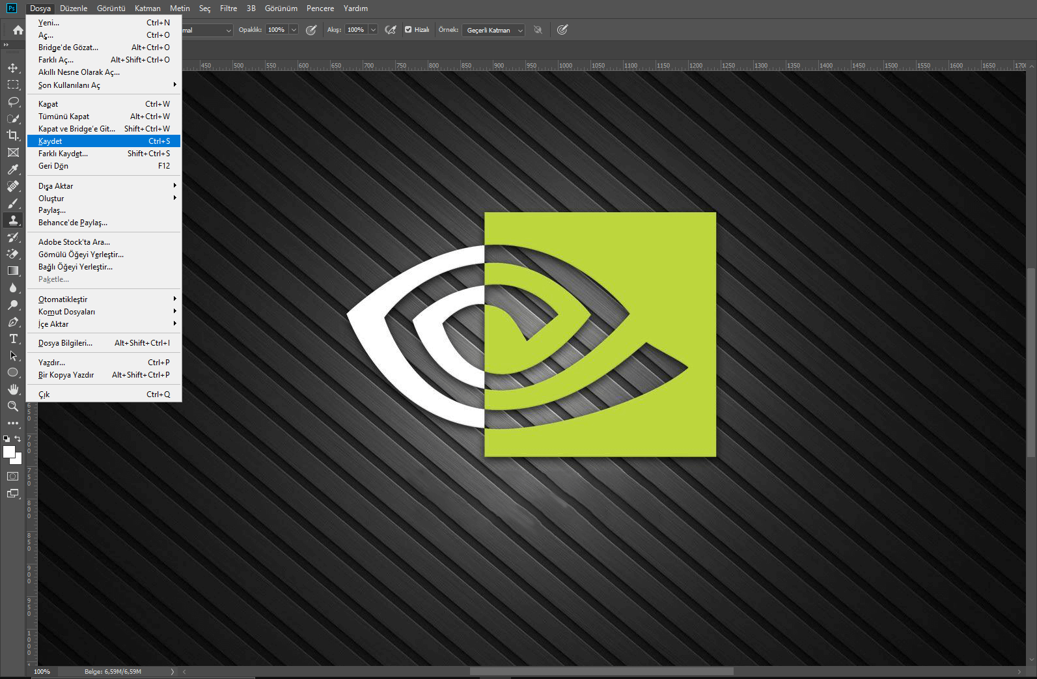Select the Pen tool
The height and width of the screenshot is (679, 1037).
click(x=13, y=322)
